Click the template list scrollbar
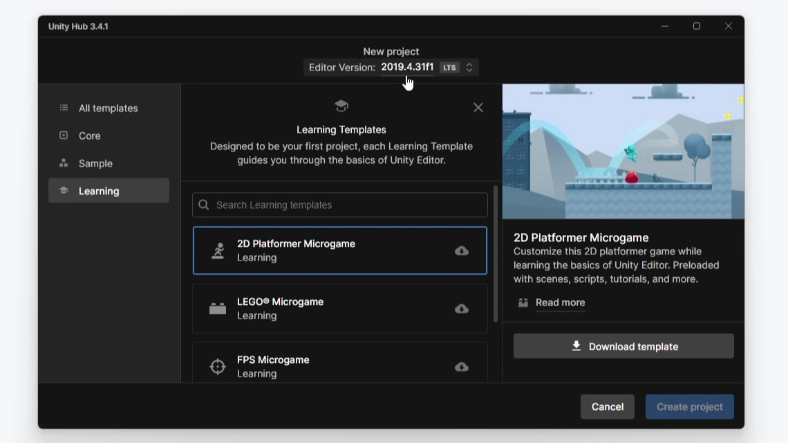 pos(496,254)
